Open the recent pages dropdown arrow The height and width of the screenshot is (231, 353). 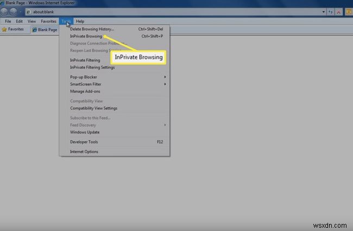21,12
